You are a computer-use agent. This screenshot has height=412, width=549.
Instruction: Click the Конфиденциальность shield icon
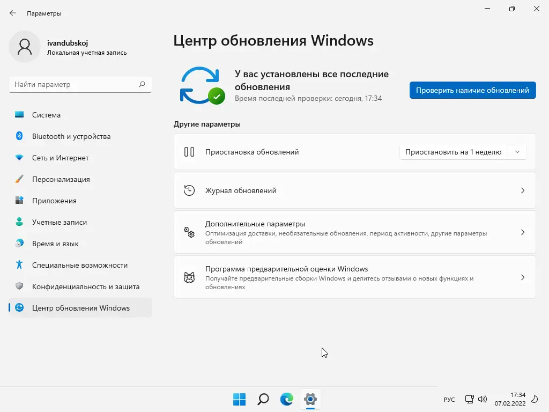[x=19, y=286]
